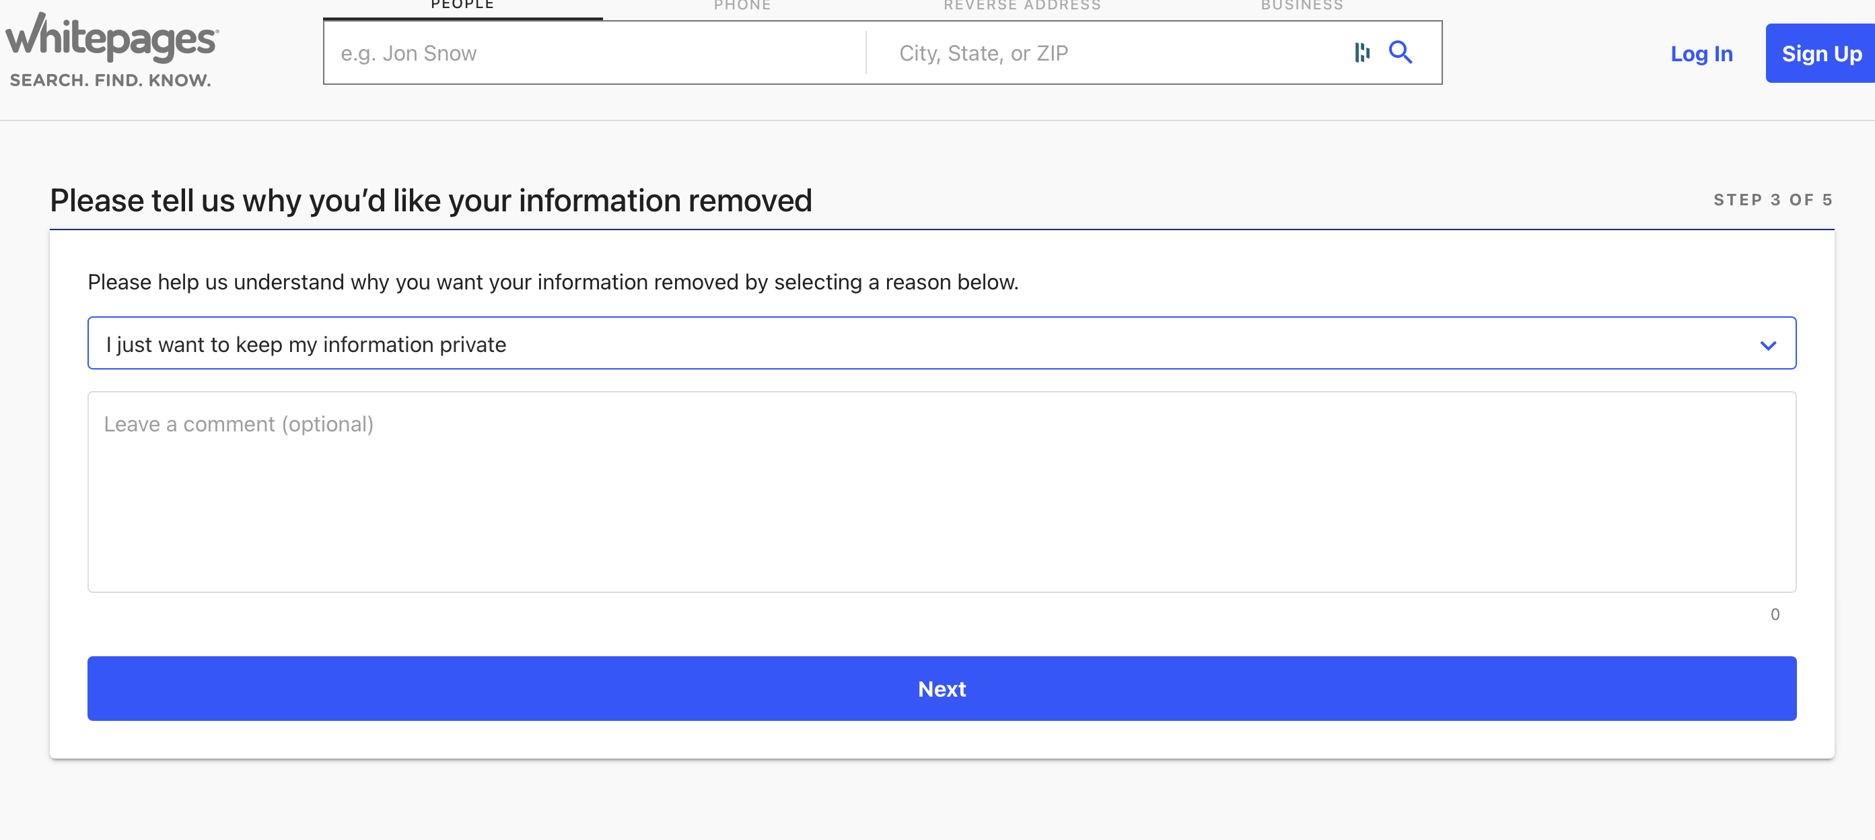Image resolution: width=1875 pixels, height=840 pixels.
Task: Click the password manager icon in location field
Action: [1362, 53]
